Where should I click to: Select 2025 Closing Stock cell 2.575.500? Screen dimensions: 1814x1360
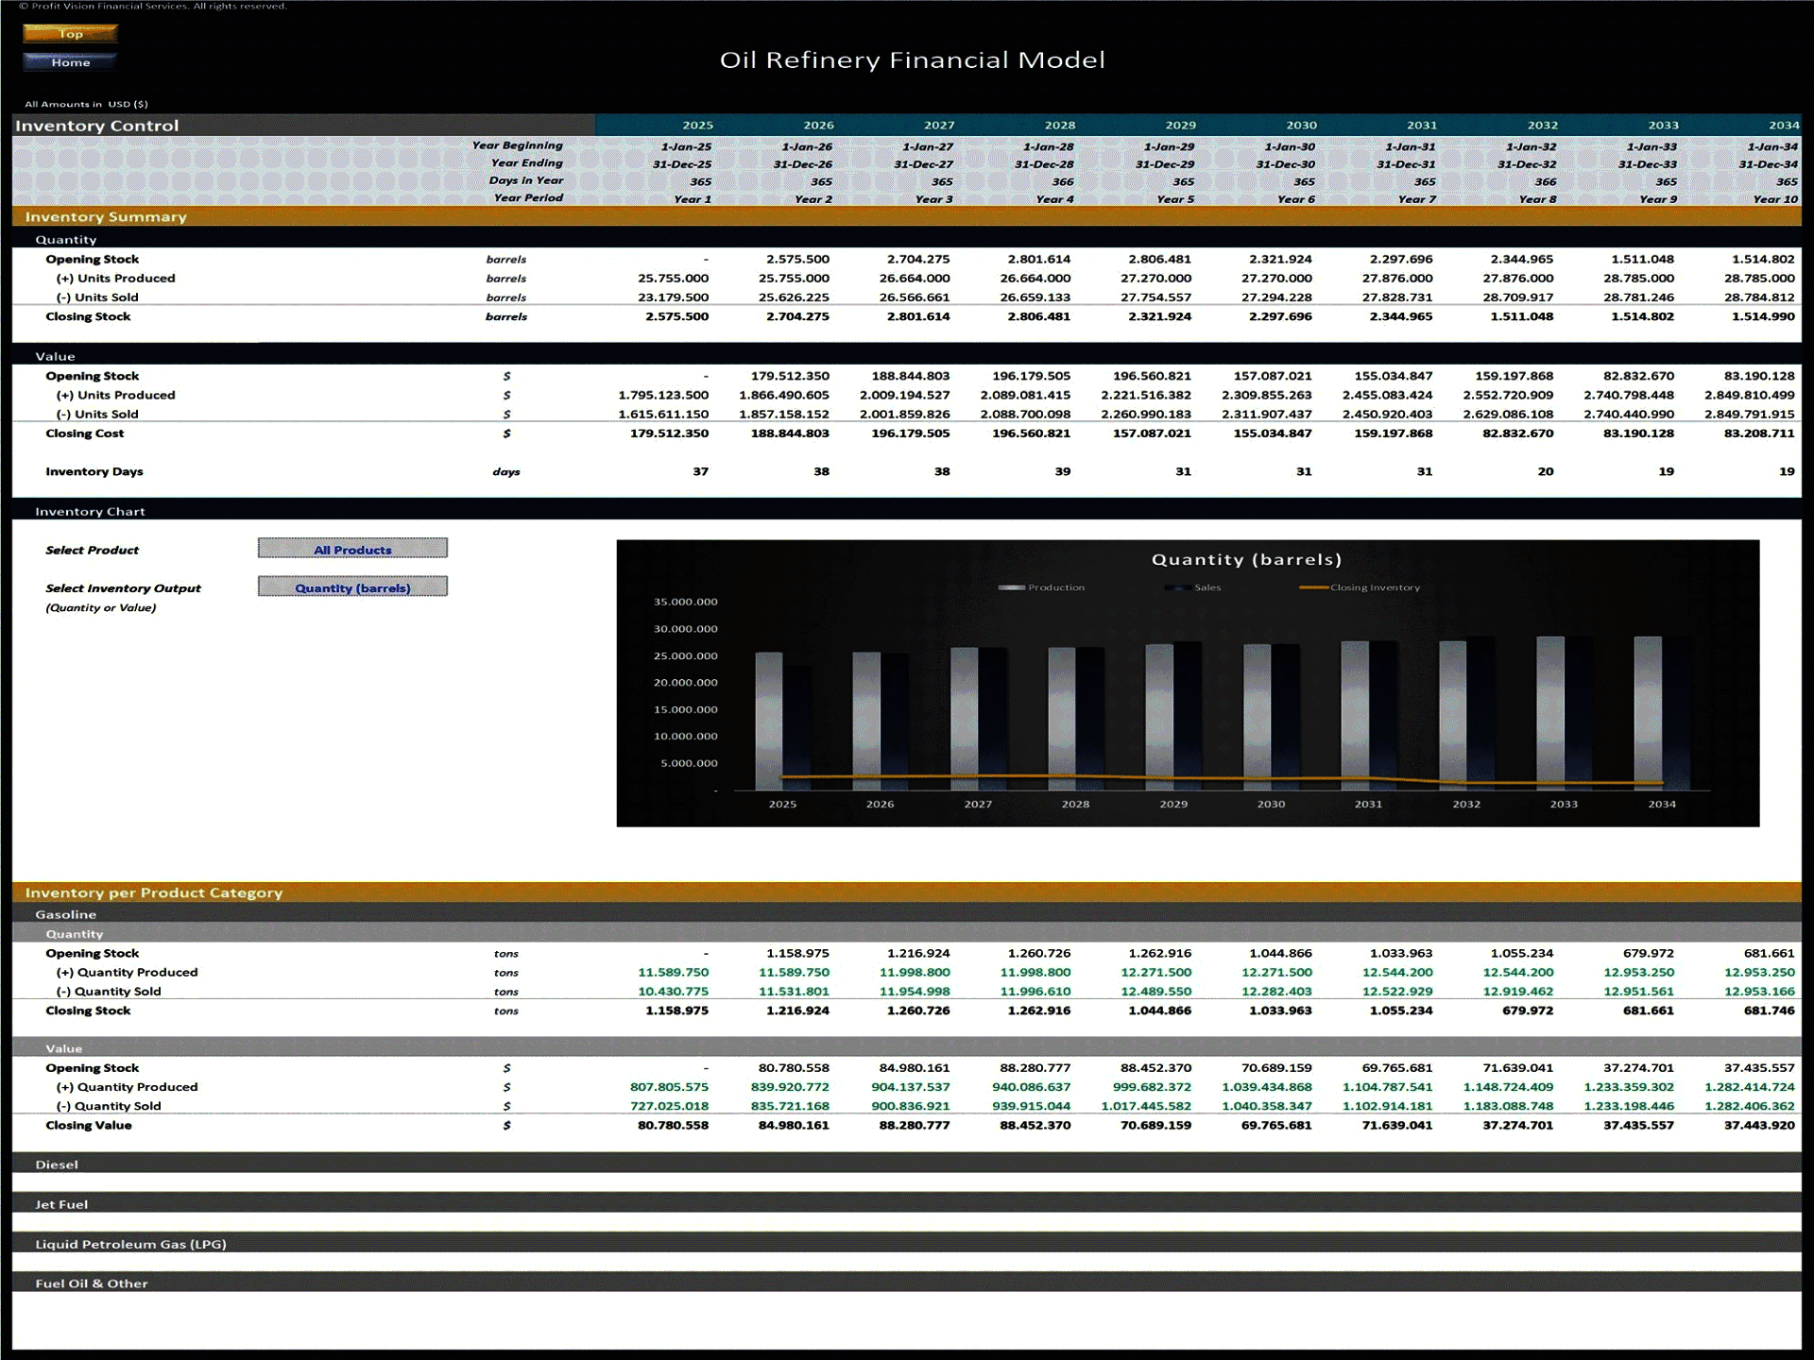click(676, 316)
